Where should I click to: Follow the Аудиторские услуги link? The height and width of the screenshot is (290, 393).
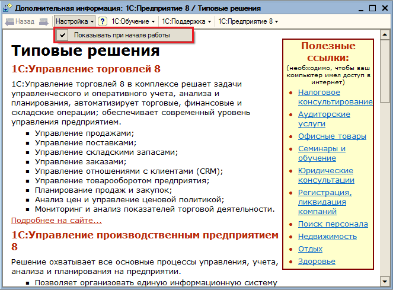point(324,119)
